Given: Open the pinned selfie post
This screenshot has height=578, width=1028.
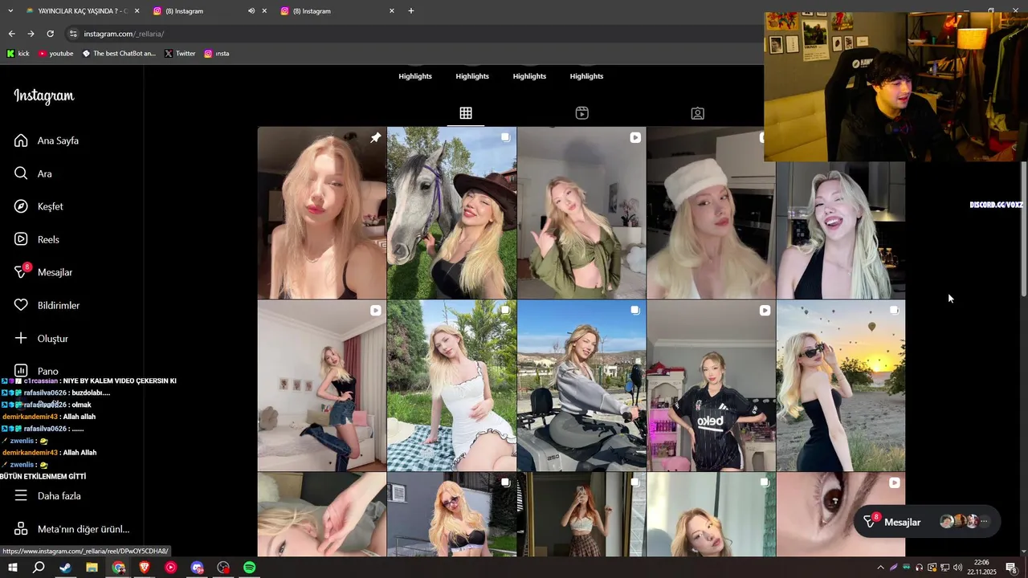Looking at the screenshot, I should pyautogui.click(x=322, y=213).
